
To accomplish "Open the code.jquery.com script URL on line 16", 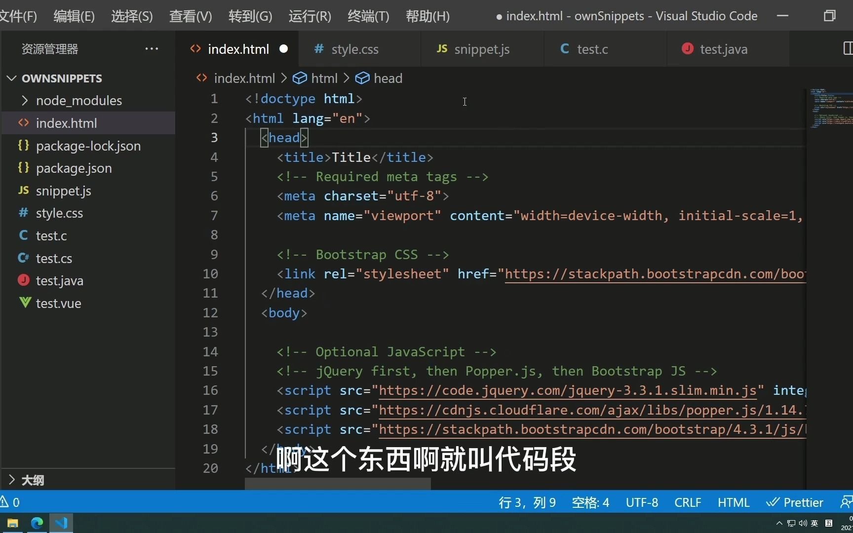I will pyautogui.click(x=568, y=390).
